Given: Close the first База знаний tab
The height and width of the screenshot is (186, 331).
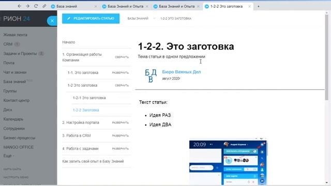Looking at the screenshot, I should click(96, 6).
